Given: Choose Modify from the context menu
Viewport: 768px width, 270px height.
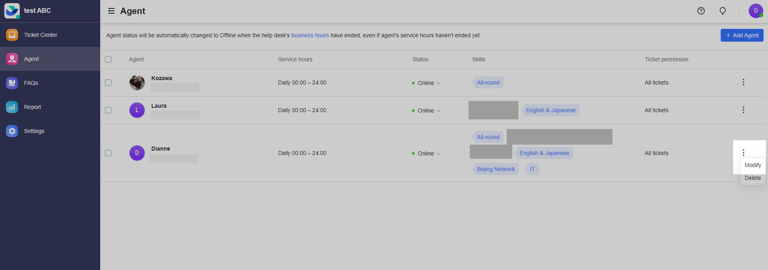Looking at the screenshot, I should point(753,165).
